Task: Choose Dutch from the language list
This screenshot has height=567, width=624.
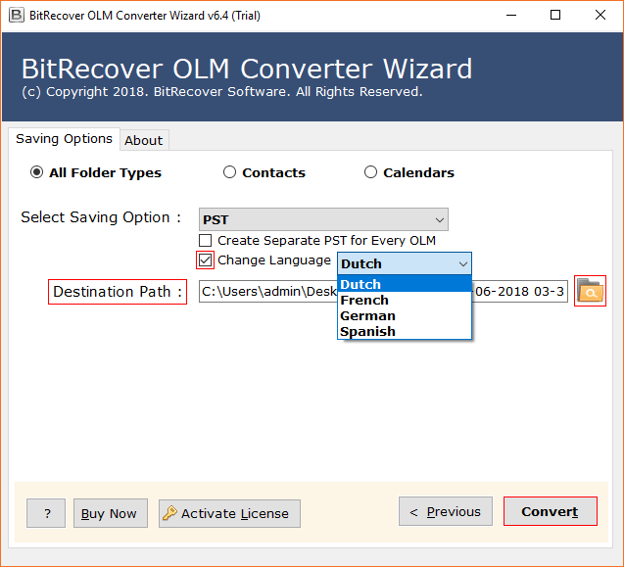Action: [405, 284]
